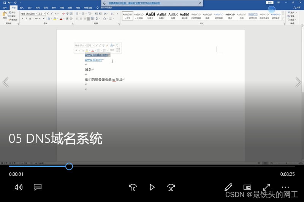Click the Sort A-Z icon
The height and width of the screenshot is (202, 304).
tap(112, 14)
